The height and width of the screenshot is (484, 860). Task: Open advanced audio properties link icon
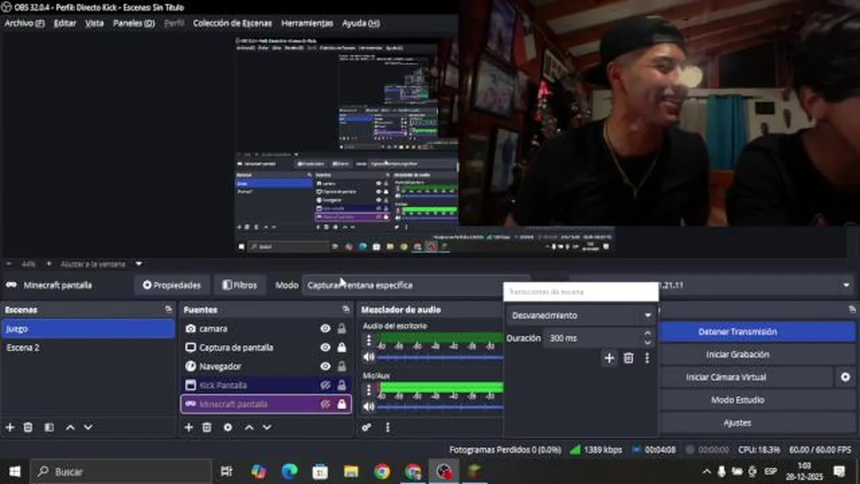click(367, 428)
